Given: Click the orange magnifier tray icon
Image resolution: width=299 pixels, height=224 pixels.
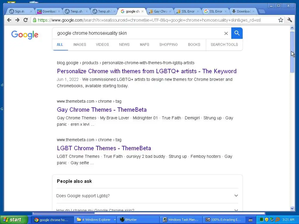Looking at the screenshot, I should click(x=277, y=220).
